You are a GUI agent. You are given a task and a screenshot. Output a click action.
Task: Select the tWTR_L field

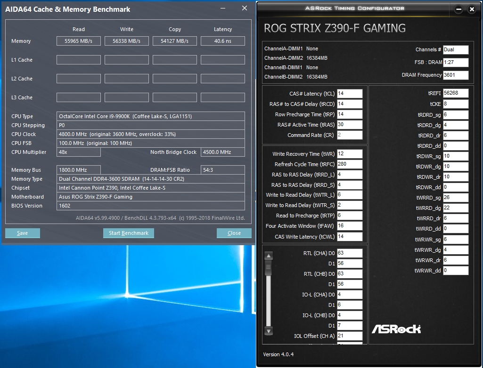coord(350,195)
